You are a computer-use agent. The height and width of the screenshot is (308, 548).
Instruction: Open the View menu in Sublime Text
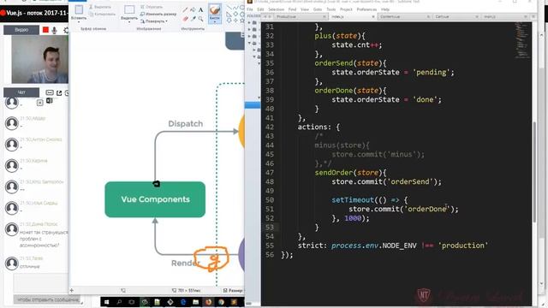tap(305, 9)
